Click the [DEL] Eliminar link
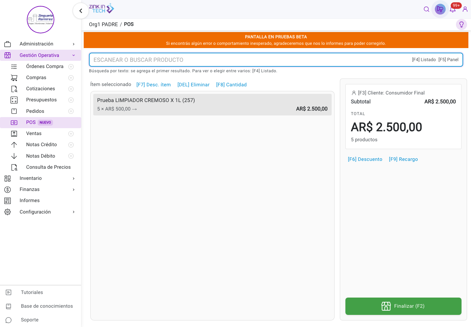The width and height of the screenshot is (471, 327). tap(193, 85)
